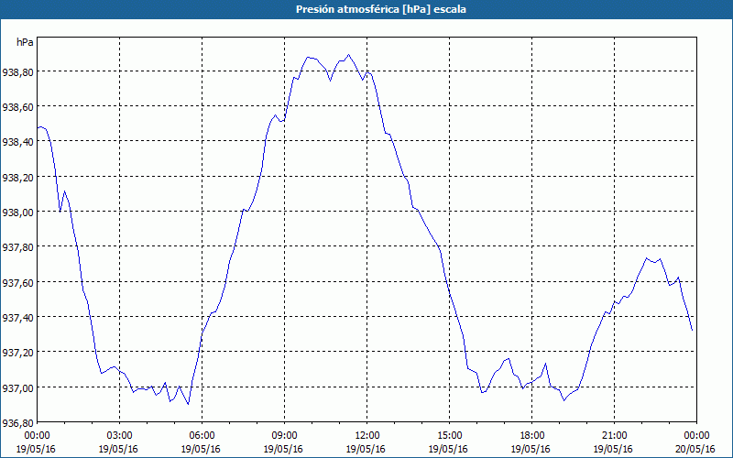The width and height of the screenshot is (733, 458).
Task: Click the 15:00 time axis label
Action: [449, 436]
